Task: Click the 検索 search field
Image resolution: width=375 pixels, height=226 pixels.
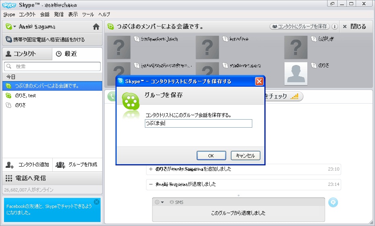Action: [x=52, y=66]
